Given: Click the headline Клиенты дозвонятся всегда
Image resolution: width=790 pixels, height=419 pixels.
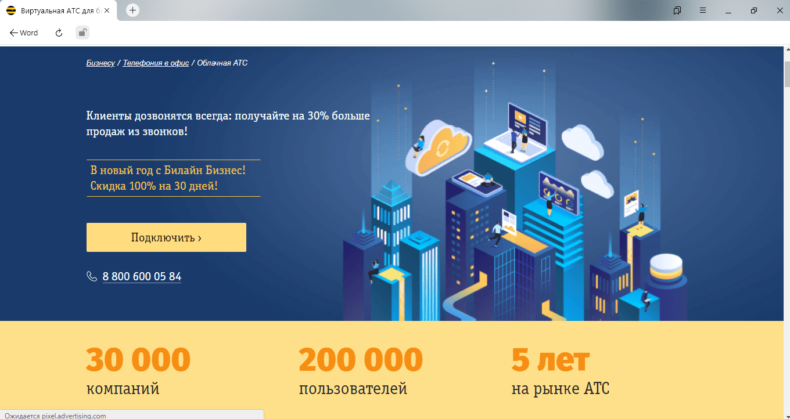Looking at the screenshot, I should [x=228, y=124].
